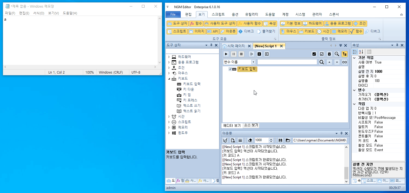Collapse the 작업 property group
The height and width of the screenshot is (193, 409).
[354, 104]
